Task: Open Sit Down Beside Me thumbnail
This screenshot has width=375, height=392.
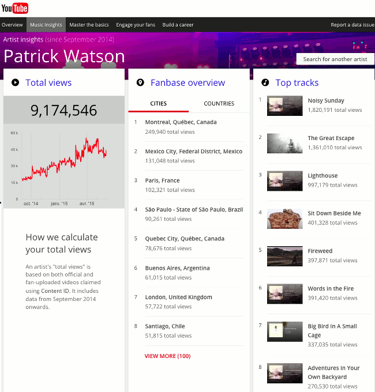Action: tap(284, 218)
